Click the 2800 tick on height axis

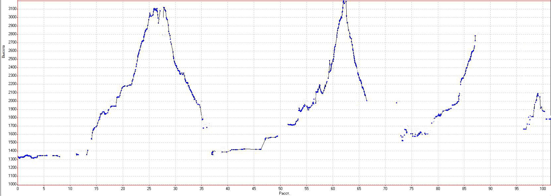[x=12, y=34]
